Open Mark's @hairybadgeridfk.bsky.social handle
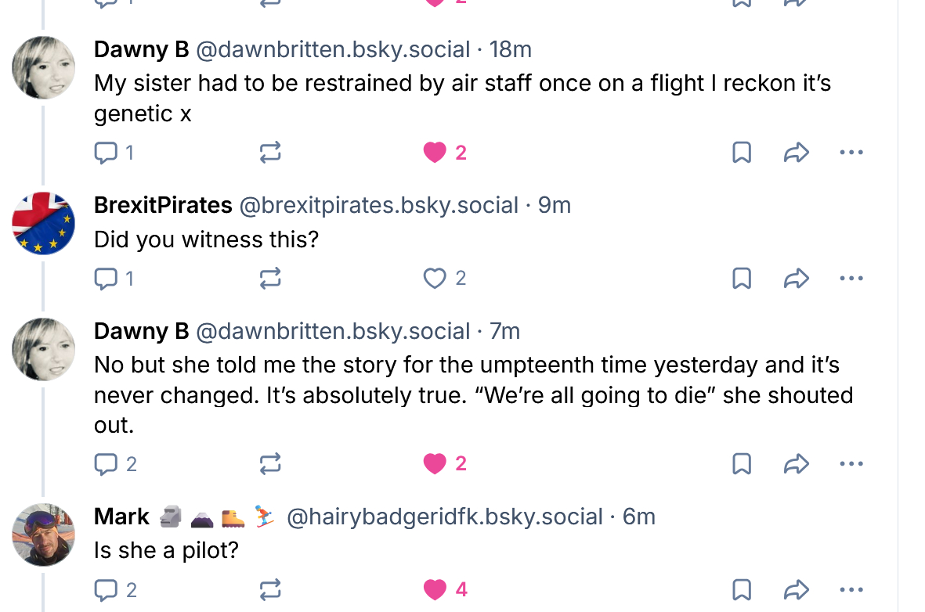This screenshot has height=612, width=925. [445, 517]
